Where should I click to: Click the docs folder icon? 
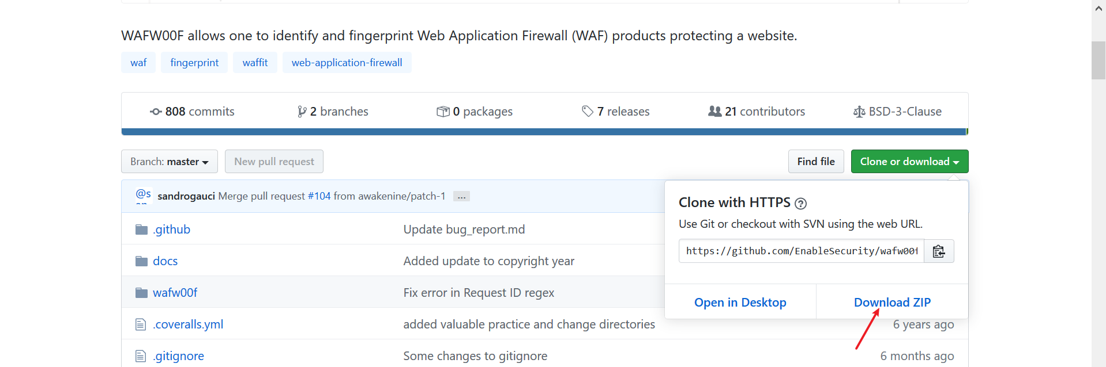click(141, 261)
